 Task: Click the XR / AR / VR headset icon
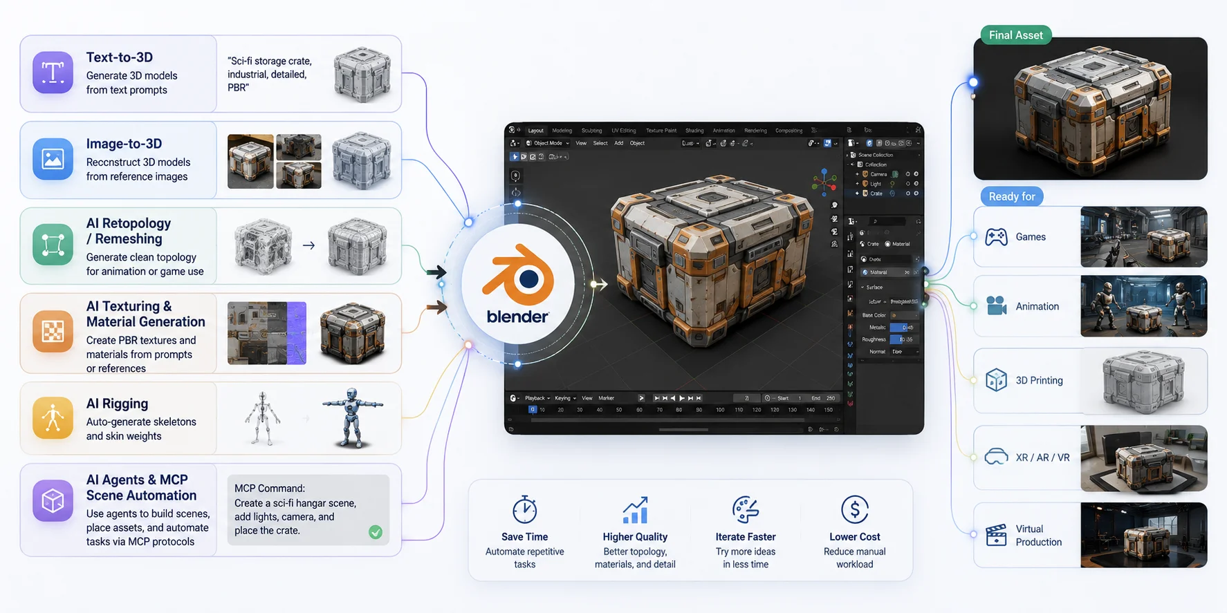tap(996, 457)
